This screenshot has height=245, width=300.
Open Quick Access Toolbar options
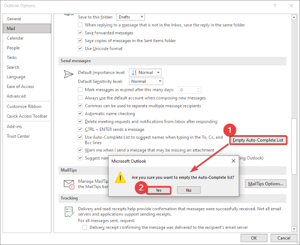(27, 116)
